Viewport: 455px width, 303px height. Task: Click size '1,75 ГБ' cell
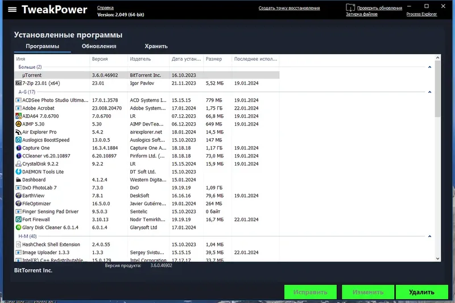coord(214,108)
